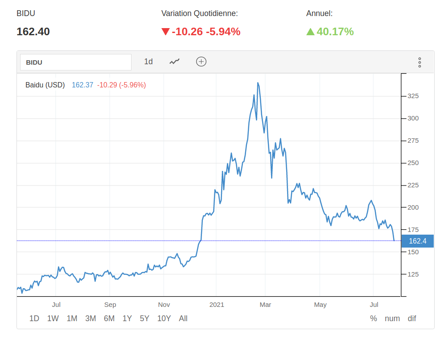
Task: Select the 3M time range
Action: point(90,318)
